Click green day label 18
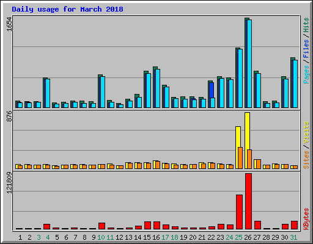This screenshot has width=313, height=244. pyautogui.click(x=174, y=237)
